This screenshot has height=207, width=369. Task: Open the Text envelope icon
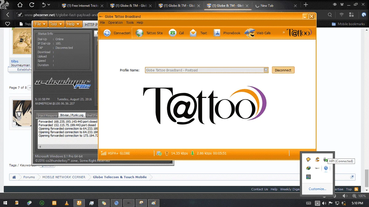pyautogui.click(x=193, y=33)
